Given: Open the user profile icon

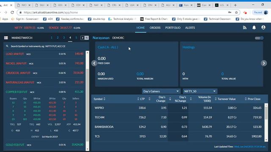Looking at the screenshot, I should 263,27.
